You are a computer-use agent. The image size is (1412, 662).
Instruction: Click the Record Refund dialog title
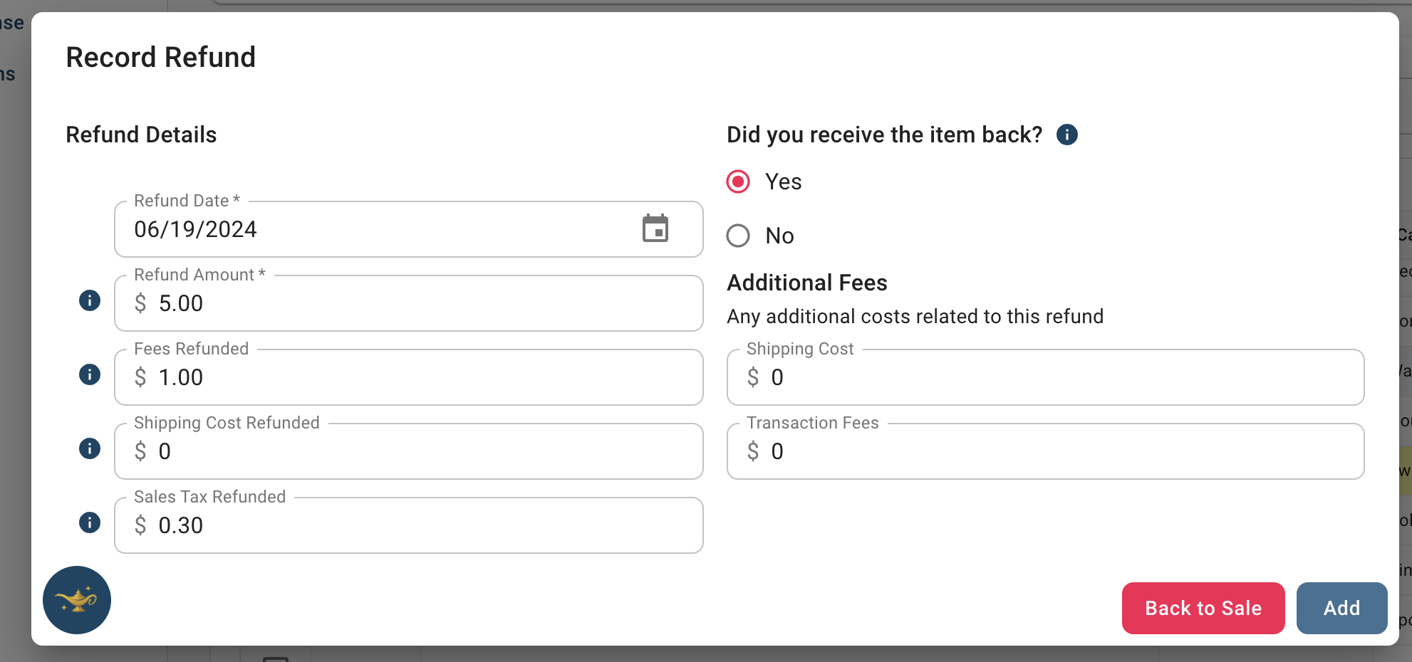tap(161, 57)
